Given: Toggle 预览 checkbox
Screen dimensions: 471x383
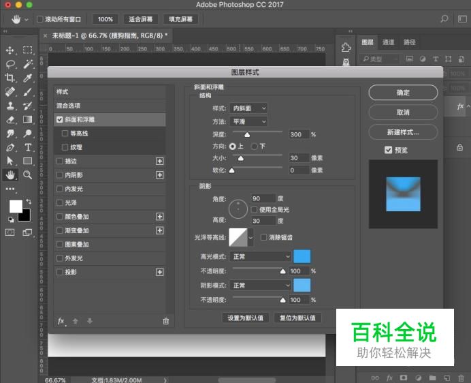Looking at the screenshot, I should coord(389,150).
